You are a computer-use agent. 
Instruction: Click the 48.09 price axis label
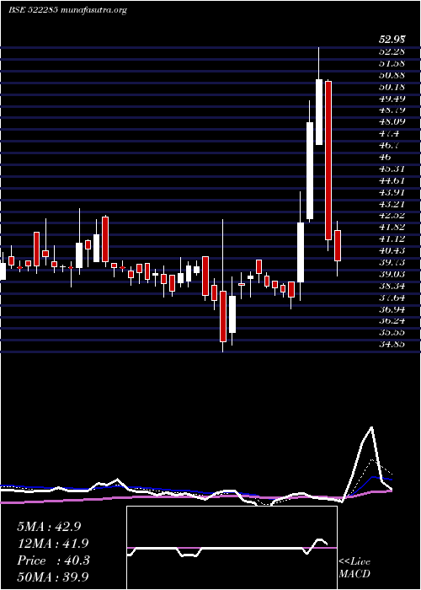[x=392, y=121]
